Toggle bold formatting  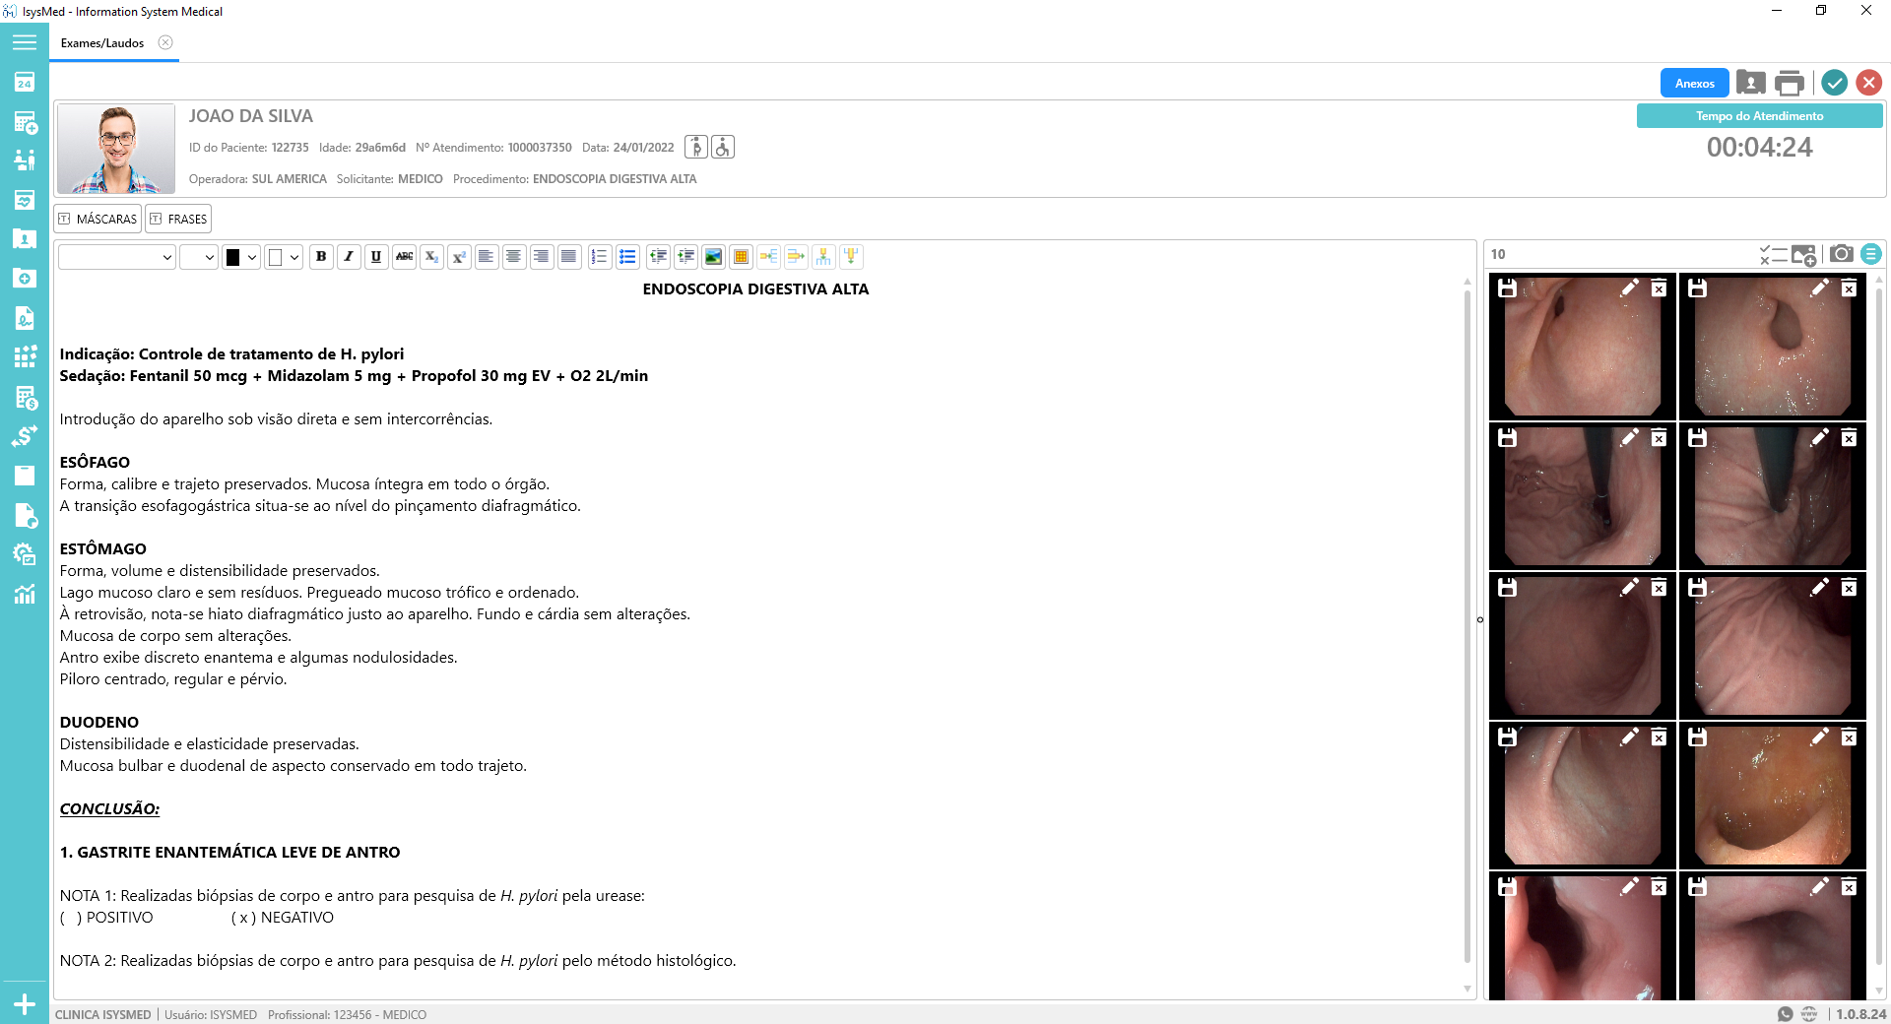tap(321, 257)
